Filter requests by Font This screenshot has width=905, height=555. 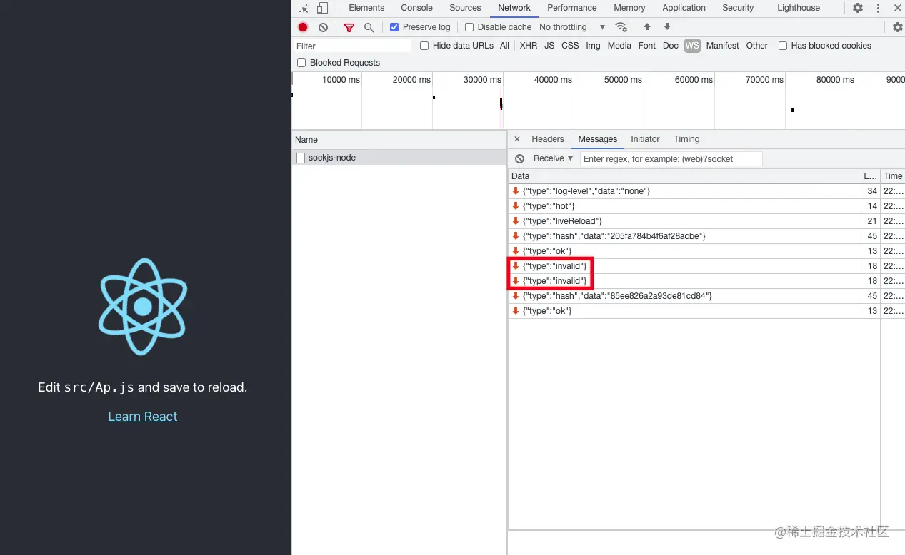(x=647, y=46)
